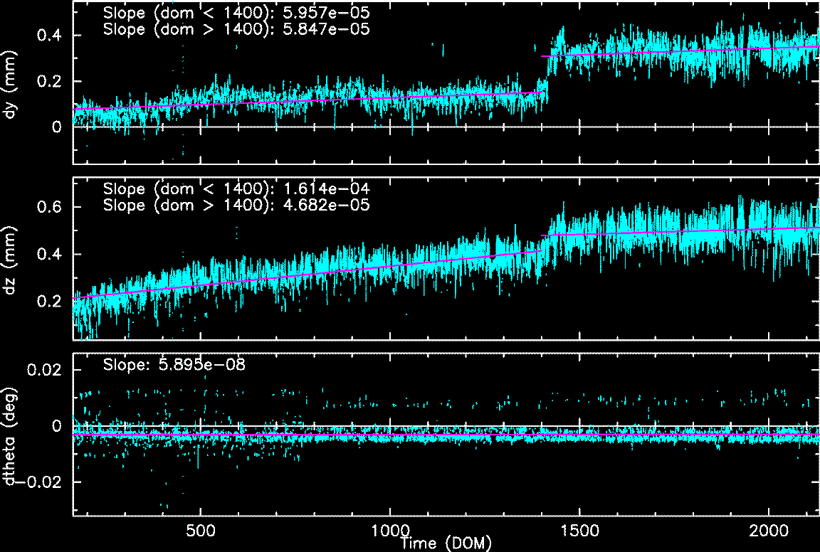Click the 0.6 tick label on dz axis
820x552 pixels.
pyautogui.click(x=53, y=207)
